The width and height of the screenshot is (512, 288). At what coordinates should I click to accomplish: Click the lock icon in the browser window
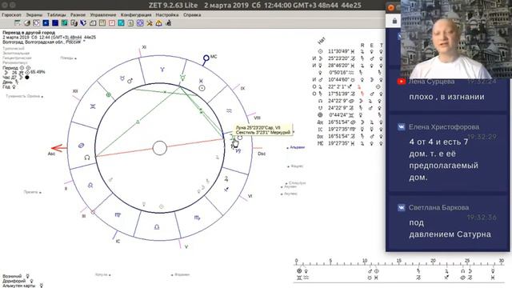click(x=394, y=22)
